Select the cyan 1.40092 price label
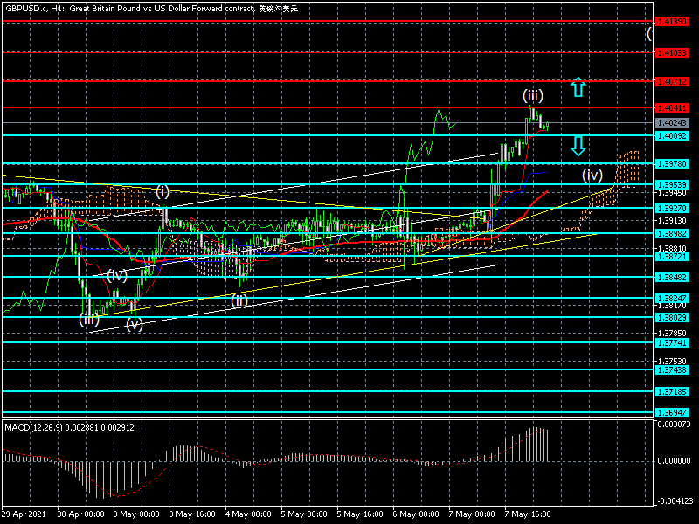 click(x=672, y=136)
